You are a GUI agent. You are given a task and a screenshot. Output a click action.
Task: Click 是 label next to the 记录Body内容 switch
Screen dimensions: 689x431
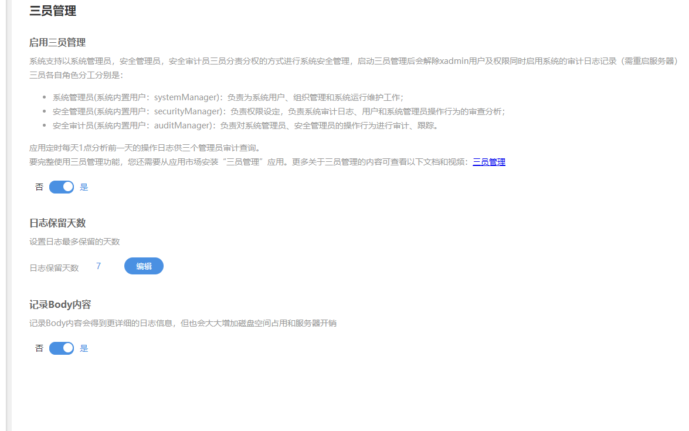[x=83, y=348]
